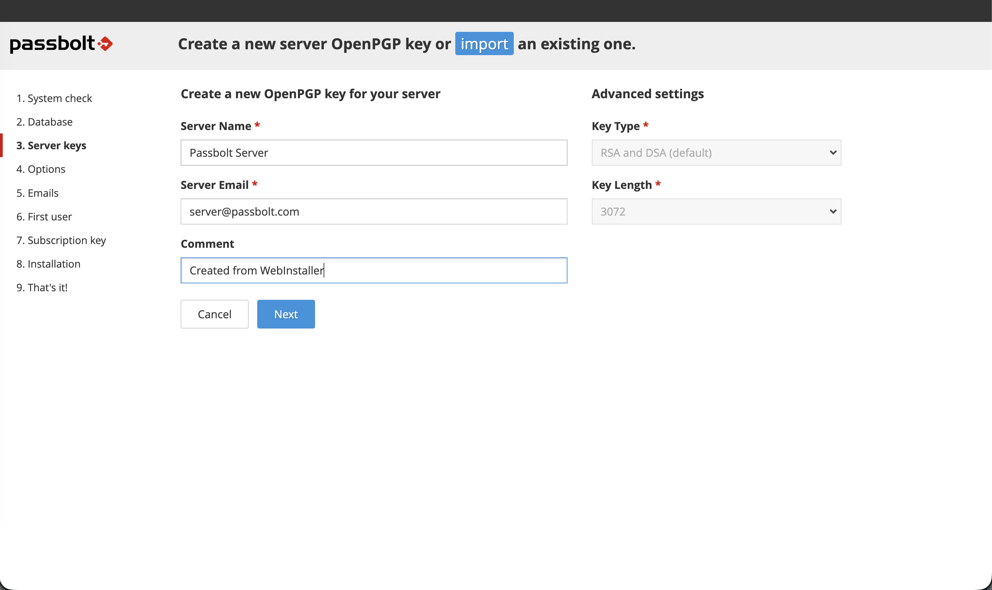The width and height of the screenshot is (992, 590).
Task: Go to step 1. System check
Action: click(54, 98)
